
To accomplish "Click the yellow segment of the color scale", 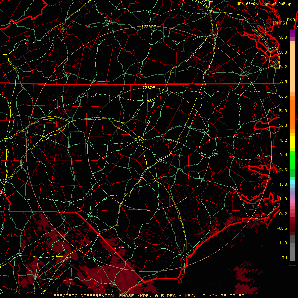I will 292,142.
